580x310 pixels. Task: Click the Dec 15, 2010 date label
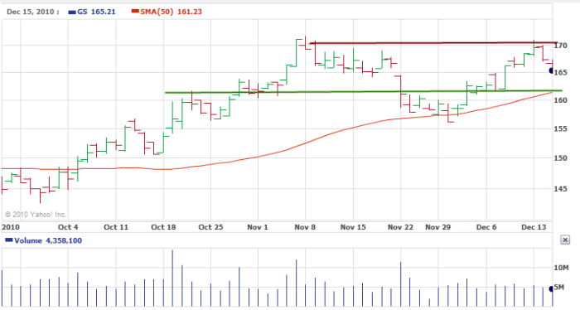pos(32,12)
